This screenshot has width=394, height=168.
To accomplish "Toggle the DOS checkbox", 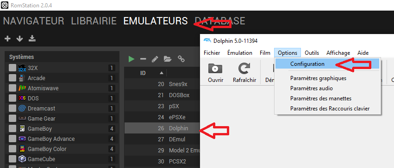I will click(12, 98).
